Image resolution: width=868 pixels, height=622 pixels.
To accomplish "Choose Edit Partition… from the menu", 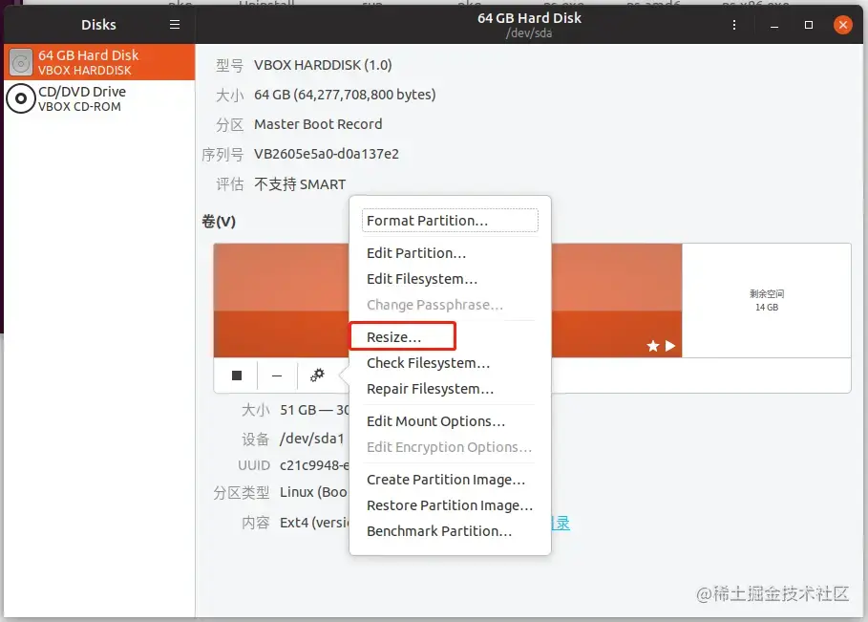I will click(x=450, y=253).
